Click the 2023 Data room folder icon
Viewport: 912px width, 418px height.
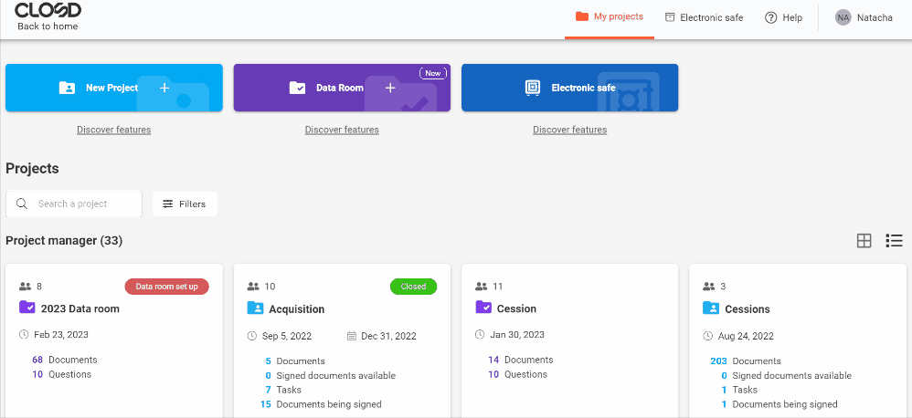27,308
